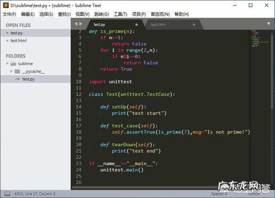This screenshot has width=275, height=198.
Task: Click the "def test_case(self):" line
Action: [x=129, y=126]
